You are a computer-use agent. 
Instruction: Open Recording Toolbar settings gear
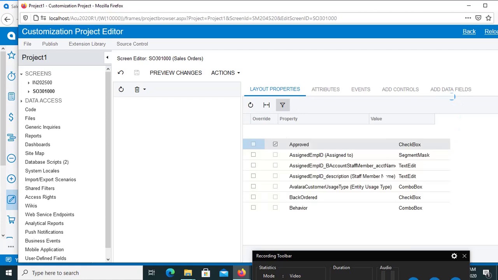[454, 256]
